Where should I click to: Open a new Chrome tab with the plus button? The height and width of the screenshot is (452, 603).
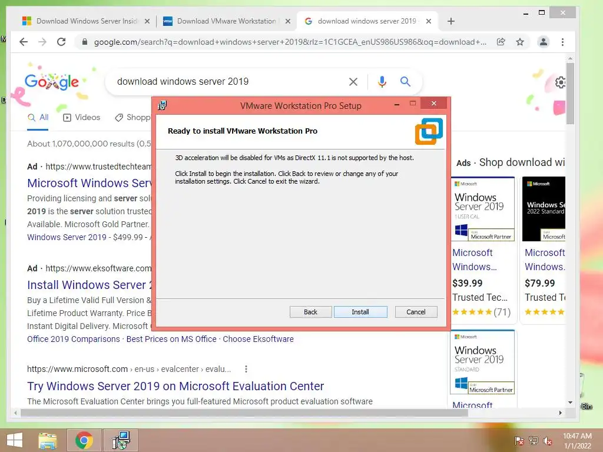point(451,21)
